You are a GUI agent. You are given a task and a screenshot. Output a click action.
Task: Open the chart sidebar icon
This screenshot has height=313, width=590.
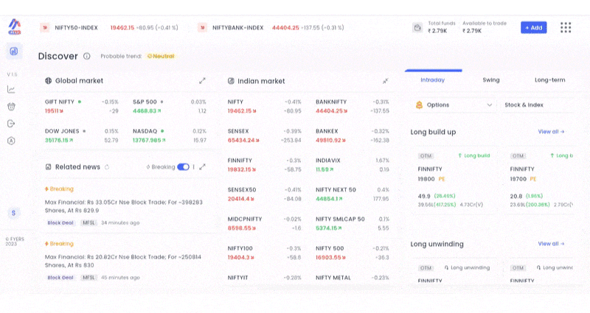click(11, 89)
